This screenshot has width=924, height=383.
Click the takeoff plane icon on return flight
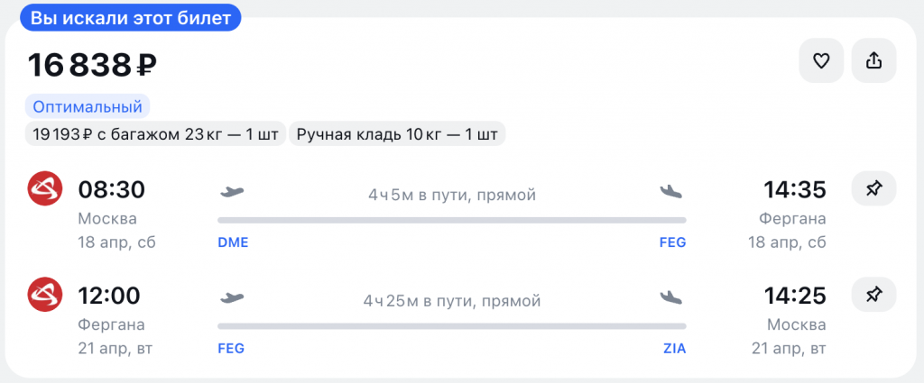[x=233, y=297]
